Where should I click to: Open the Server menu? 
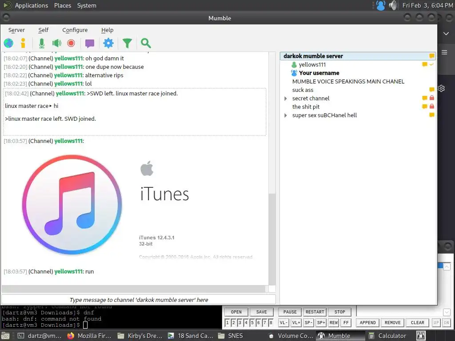16,30
